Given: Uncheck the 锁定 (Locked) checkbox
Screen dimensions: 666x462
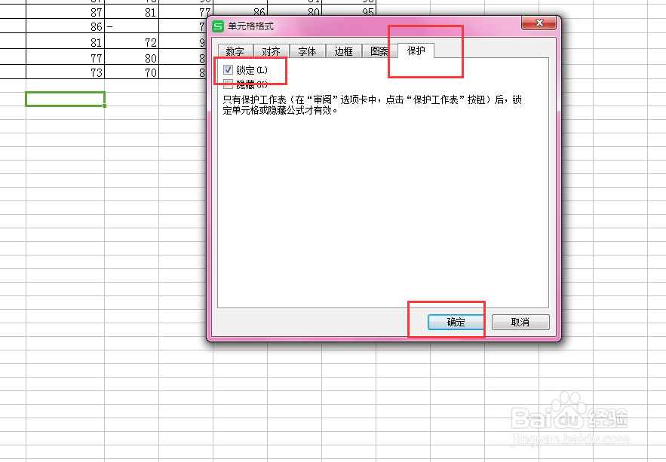Looking at the screenshot, I should 228,70.
